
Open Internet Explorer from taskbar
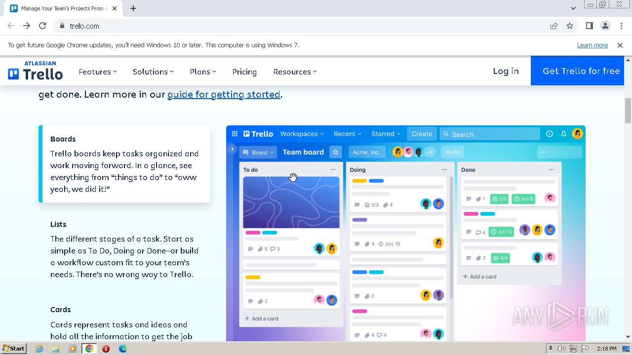(x=39, y=349)
